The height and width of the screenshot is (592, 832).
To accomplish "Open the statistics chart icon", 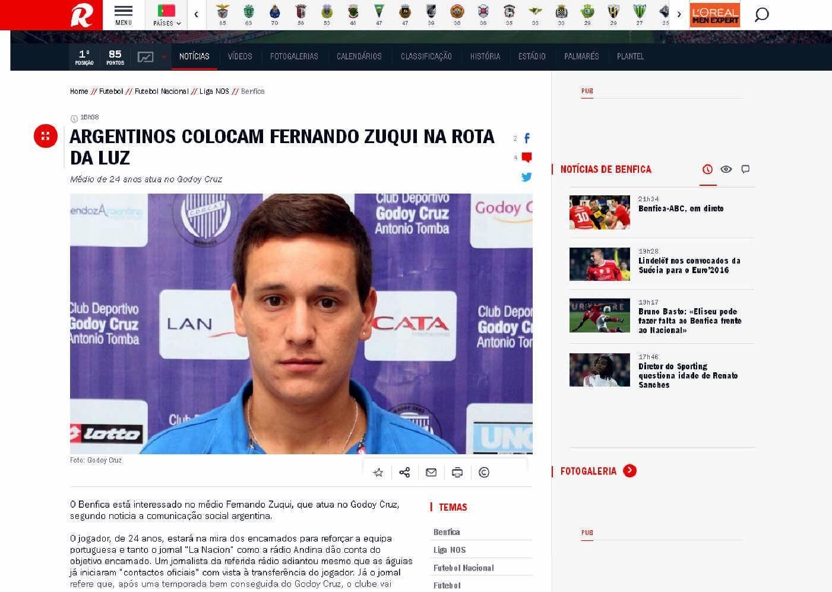I will [x=145, y=57].
